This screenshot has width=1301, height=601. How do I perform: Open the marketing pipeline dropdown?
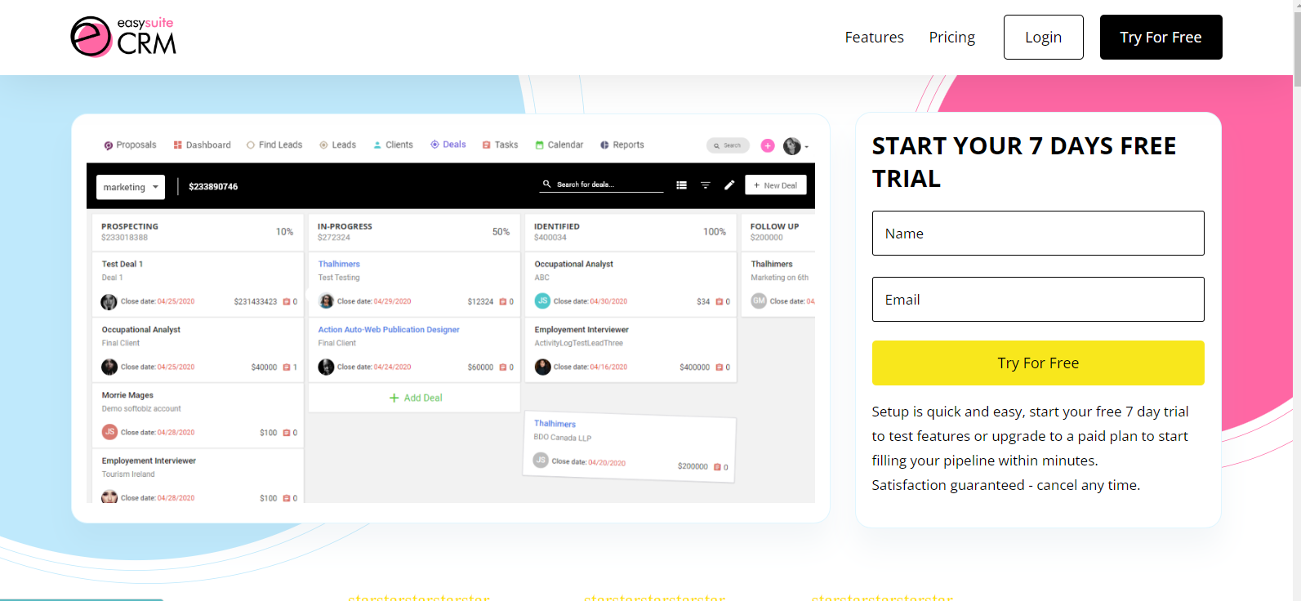131,187
